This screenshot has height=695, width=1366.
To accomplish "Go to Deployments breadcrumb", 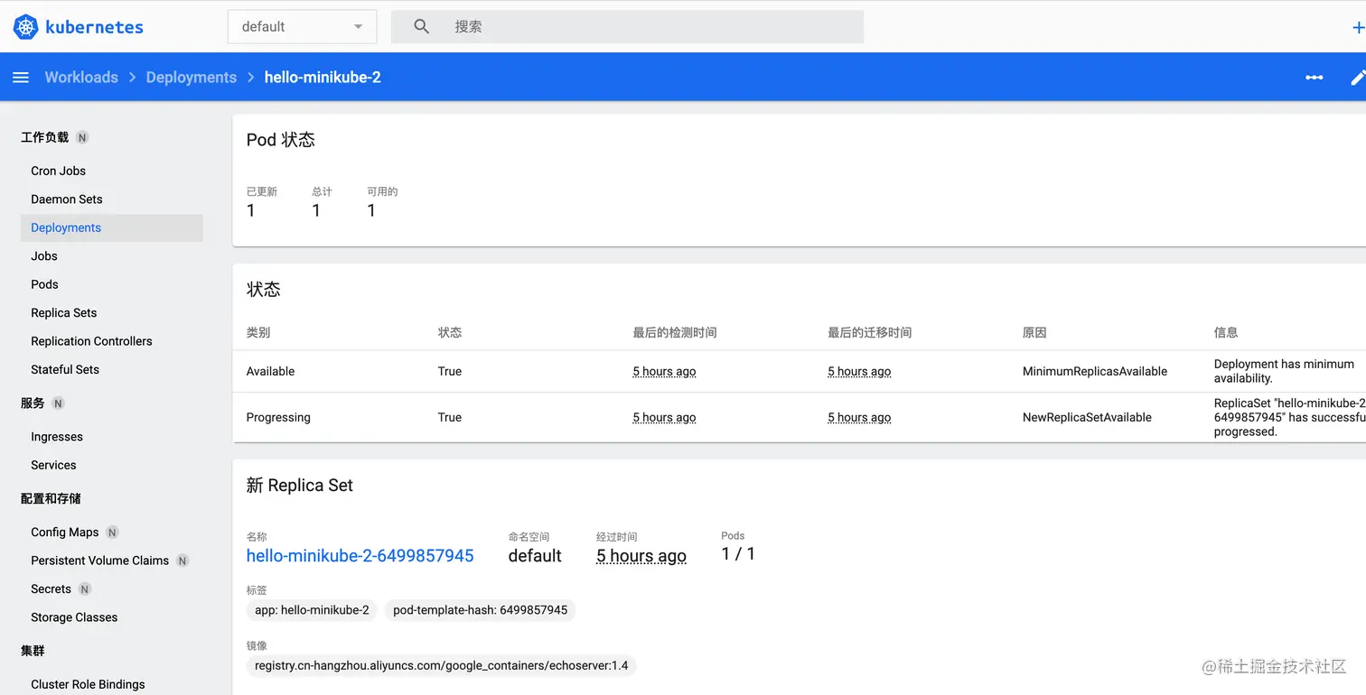I will [x=192, y=78].
